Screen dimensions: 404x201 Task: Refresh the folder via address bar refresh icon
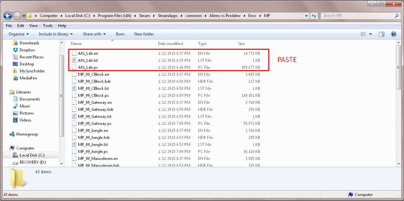point(314,16)
